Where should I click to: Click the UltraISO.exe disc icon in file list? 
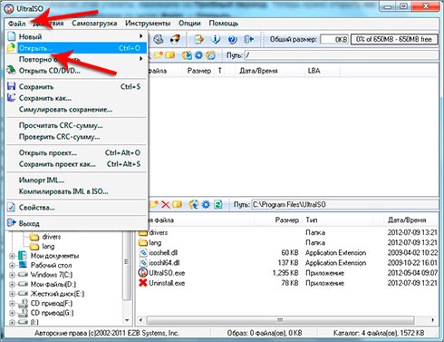[143, 273]
